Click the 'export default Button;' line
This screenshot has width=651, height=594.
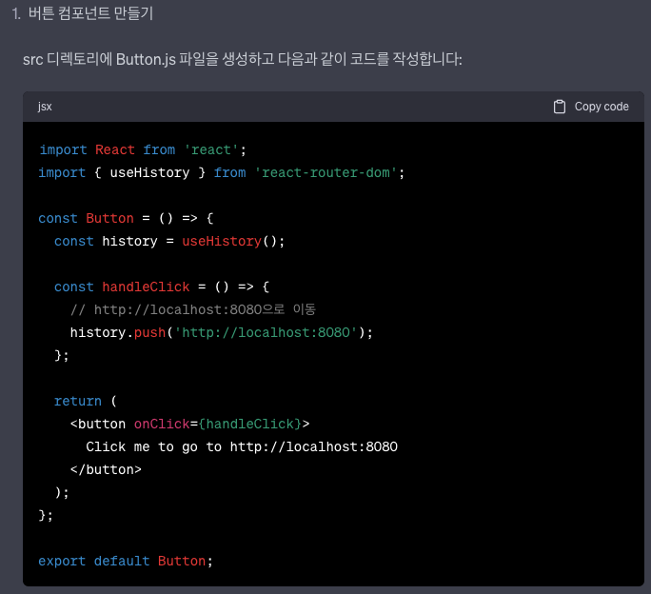[x=126, y=561]
